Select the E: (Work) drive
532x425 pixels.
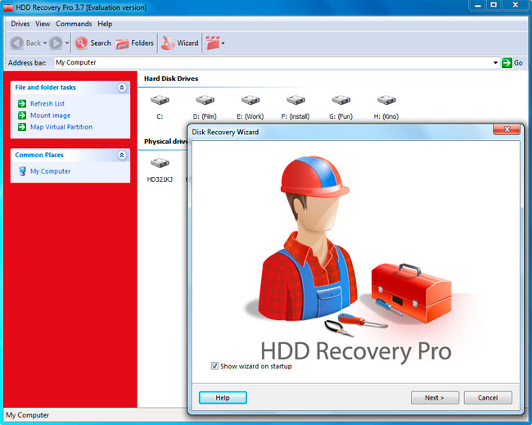coord(250,102)
